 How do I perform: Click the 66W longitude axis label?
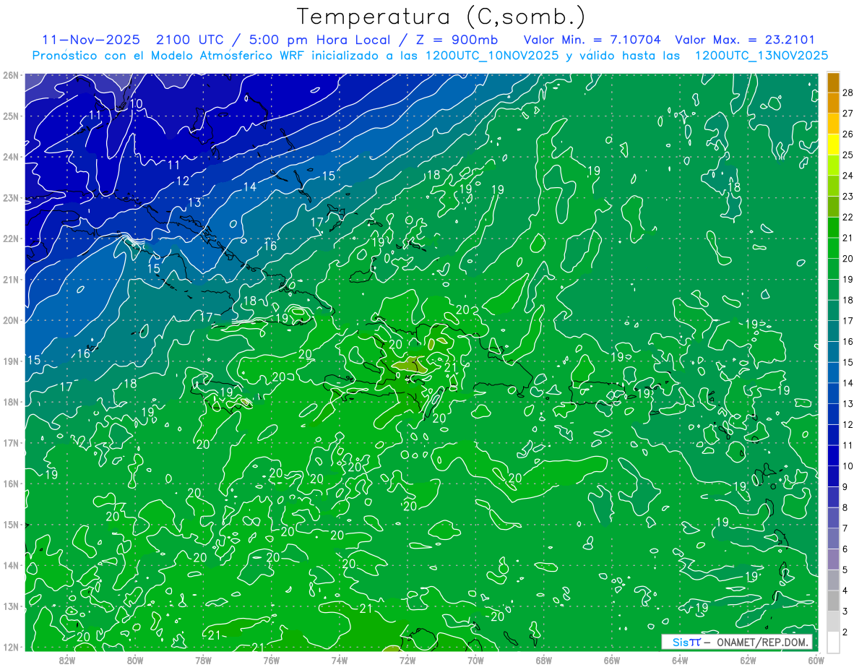tap(612, 660)
